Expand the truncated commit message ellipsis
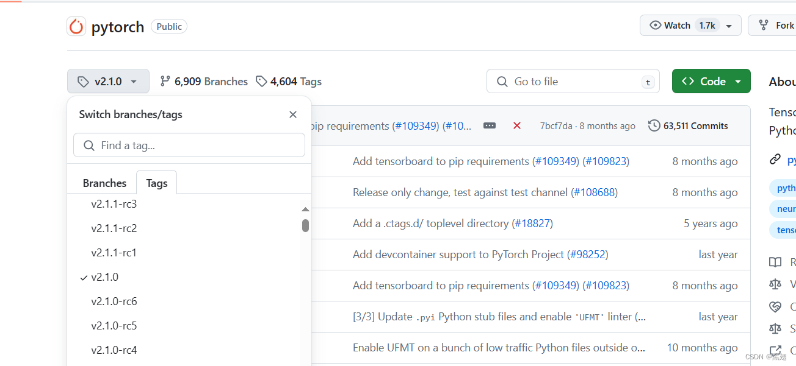The height and width of the screenshot is (366, 796). (x=490, y=125)
